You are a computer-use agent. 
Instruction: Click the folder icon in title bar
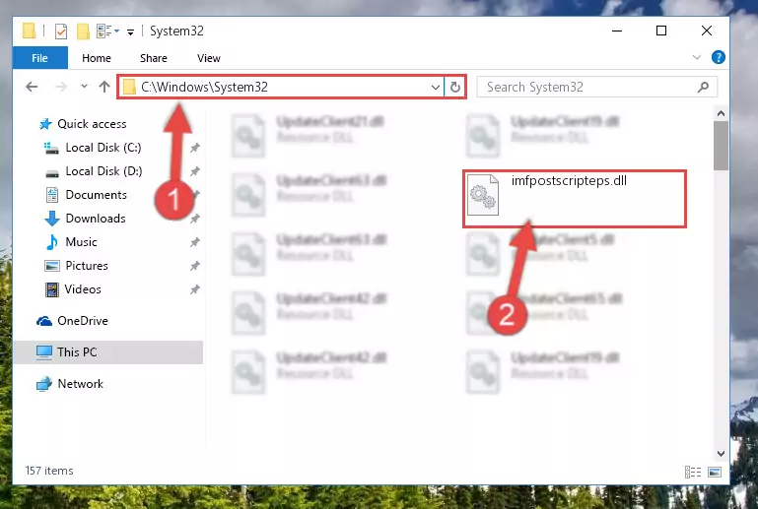tap(29, 32)
